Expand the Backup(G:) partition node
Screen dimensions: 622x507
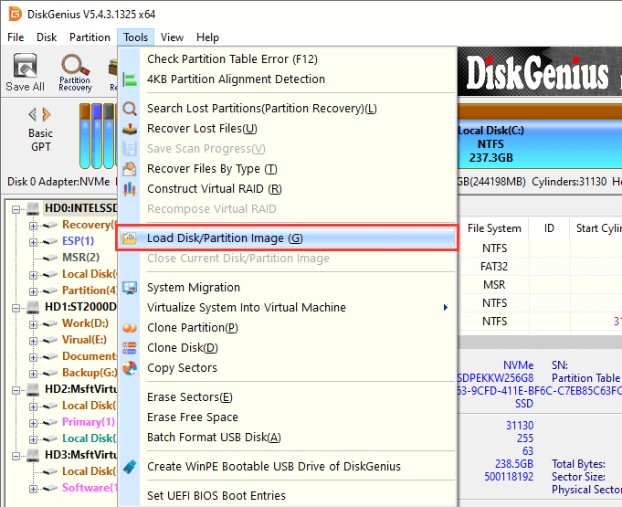point(34,373)
